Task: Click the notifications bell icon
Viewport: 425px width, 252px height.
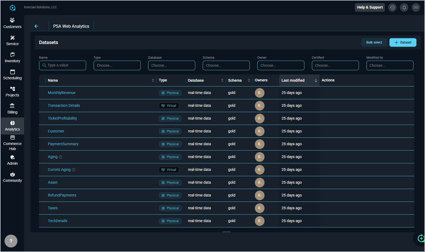Action: [404, 7]
